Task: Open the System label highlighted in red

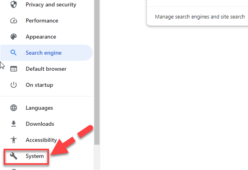Action: (35, 156)
